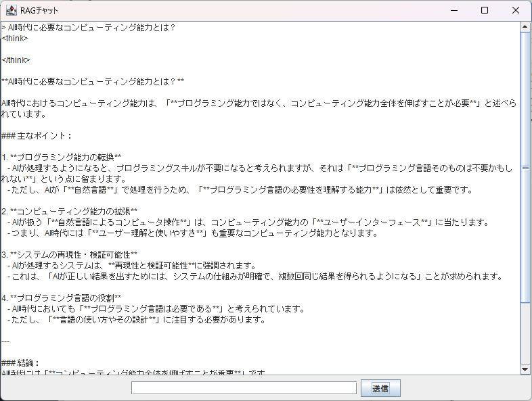
Task: Close the RAGチャット window
Action: click(516, 10)
